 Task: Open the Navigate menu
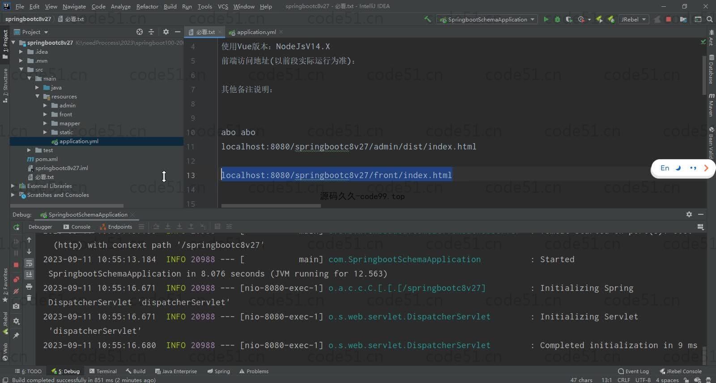coord(74,6)
